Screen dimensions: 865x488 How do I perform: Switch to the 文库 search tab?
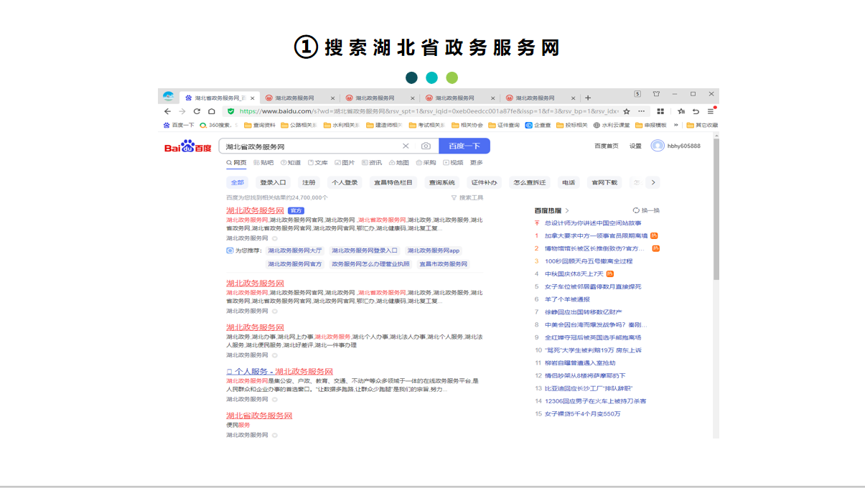pos(318,163)
